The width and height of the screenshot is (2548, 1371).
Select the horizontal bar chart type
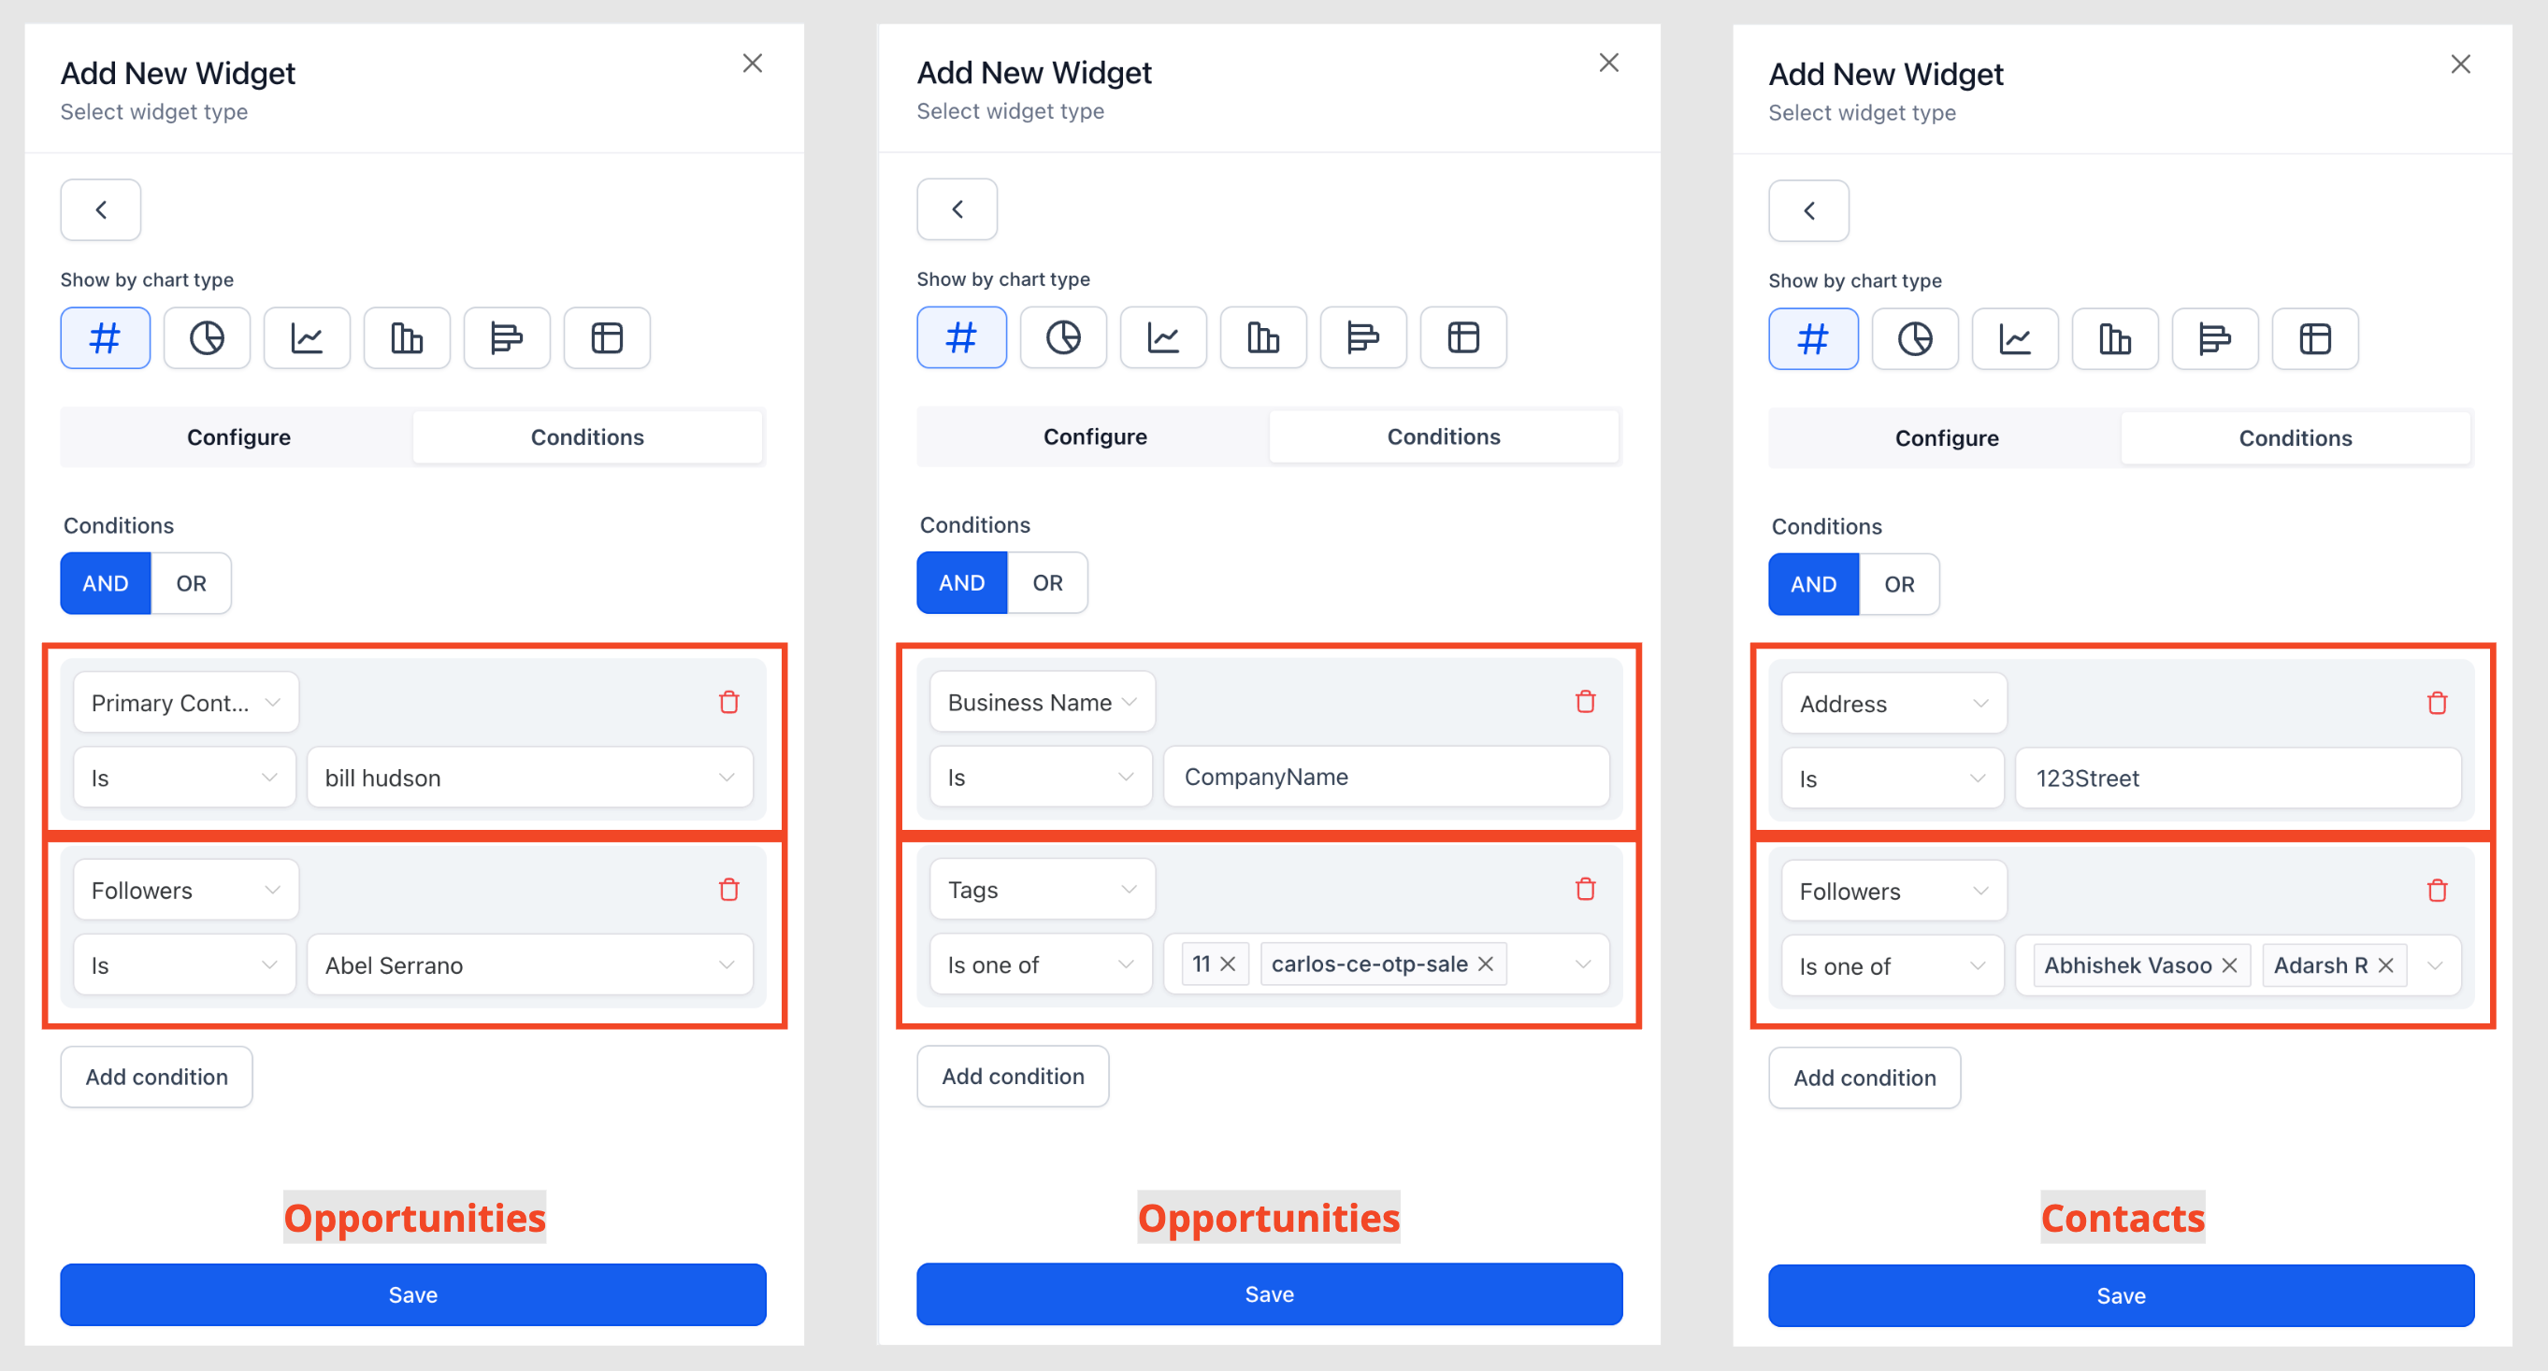(507, 337)
